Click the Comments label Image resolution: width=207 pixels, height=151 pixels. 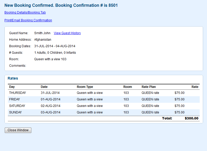pyautogui.click(x=18, y=66)
